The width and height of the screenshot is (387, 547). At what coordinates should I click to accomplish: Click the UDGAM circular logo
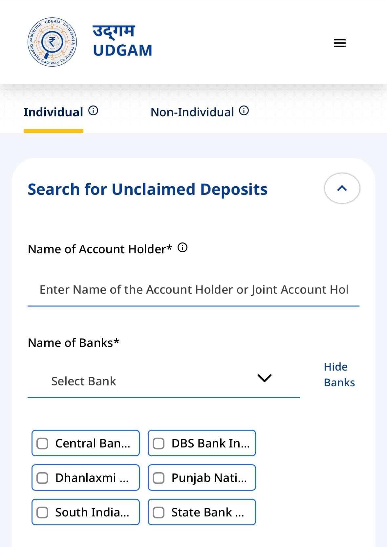[52, 42]
